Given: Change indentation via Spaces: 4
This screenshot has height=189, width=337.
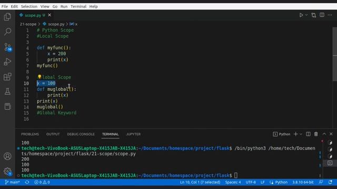Looking at the screenshot, I should (233, 182).
